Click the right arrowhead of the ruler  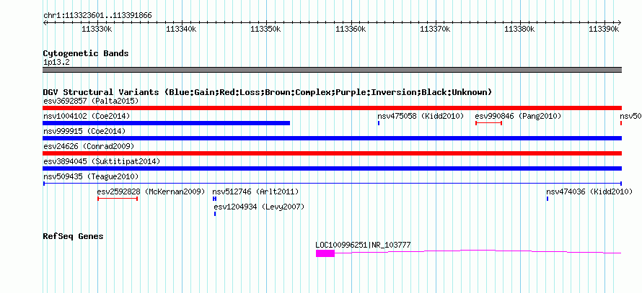620,22
